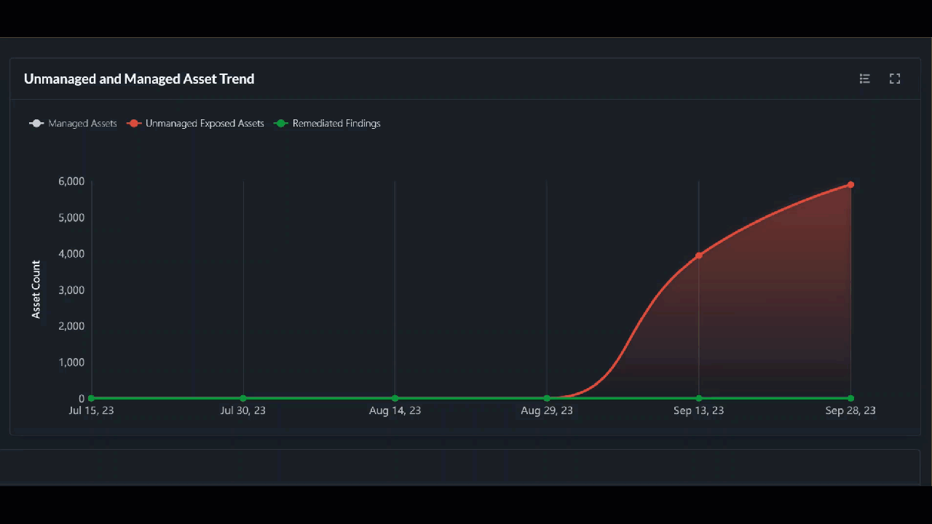This screenshot has height=524, width=932.
Task: Open the chart legend list icon
Action: 865,79
